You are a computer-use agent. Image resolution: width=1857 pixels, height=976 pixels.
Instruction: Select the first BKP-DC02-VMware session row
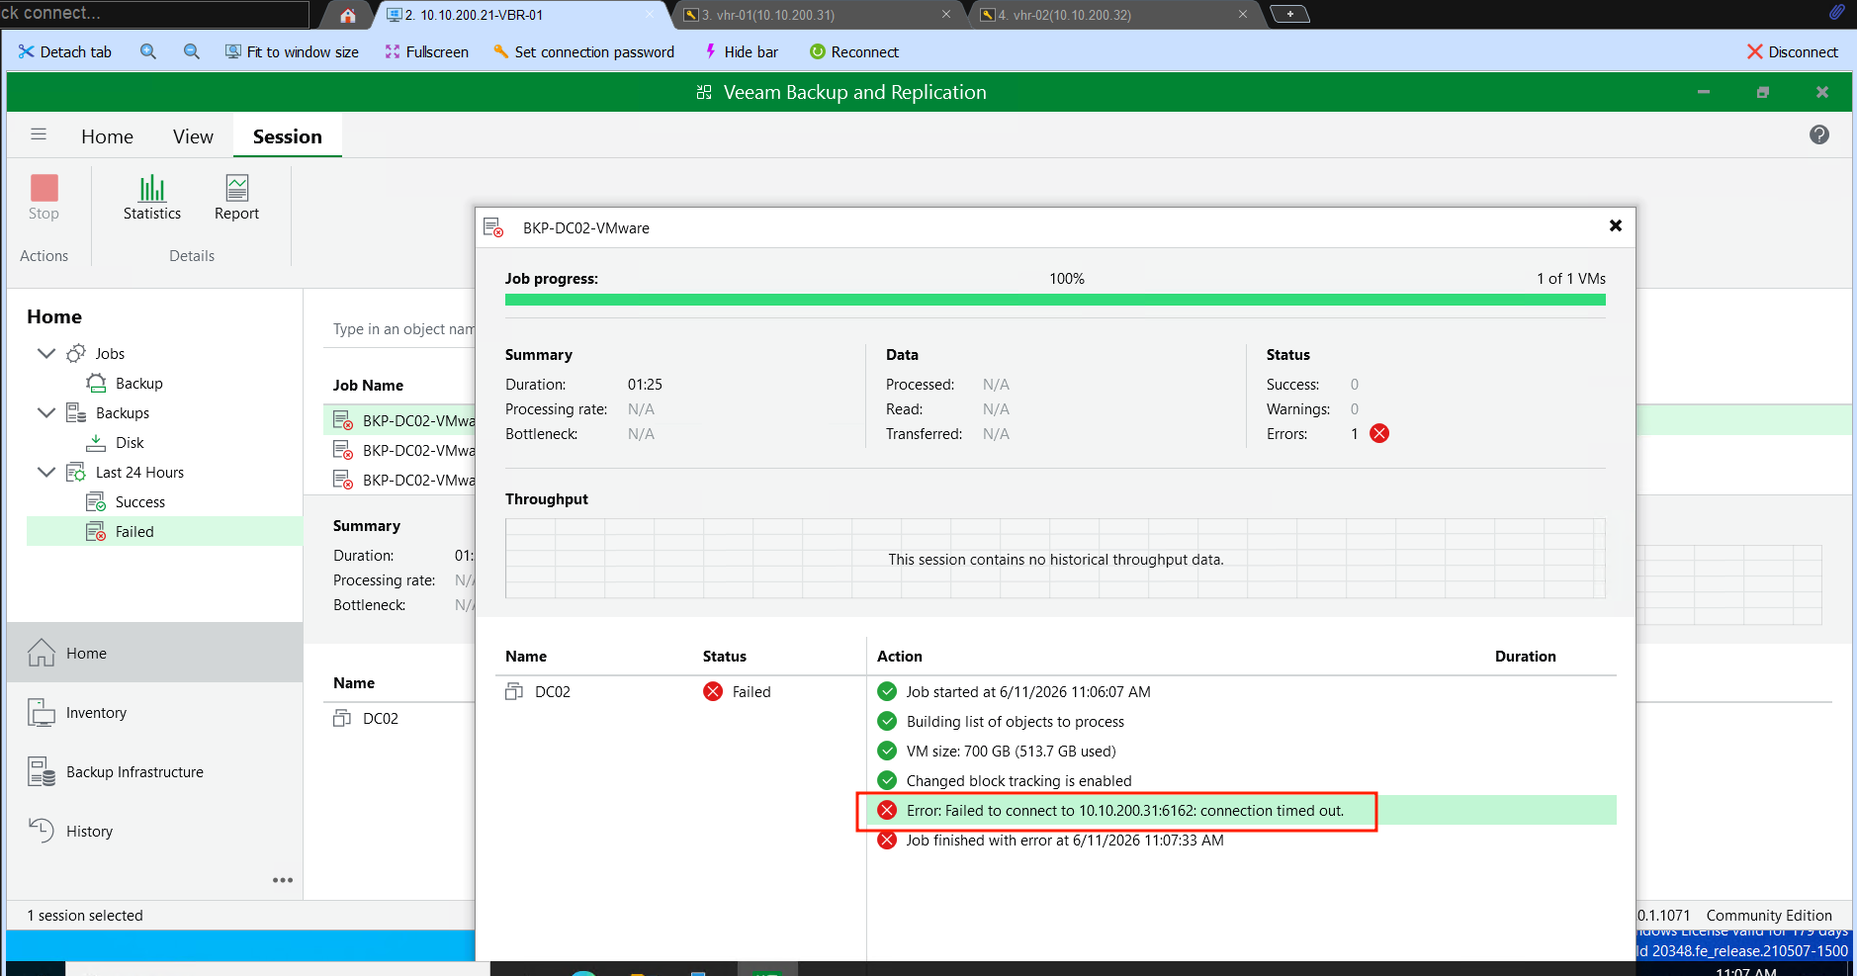click(399, 420)
